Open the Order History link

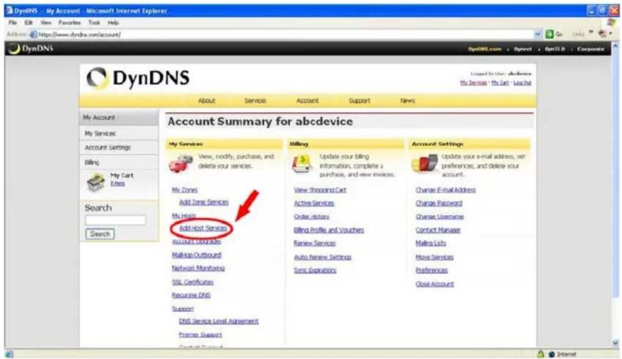(x=312, y=217)
